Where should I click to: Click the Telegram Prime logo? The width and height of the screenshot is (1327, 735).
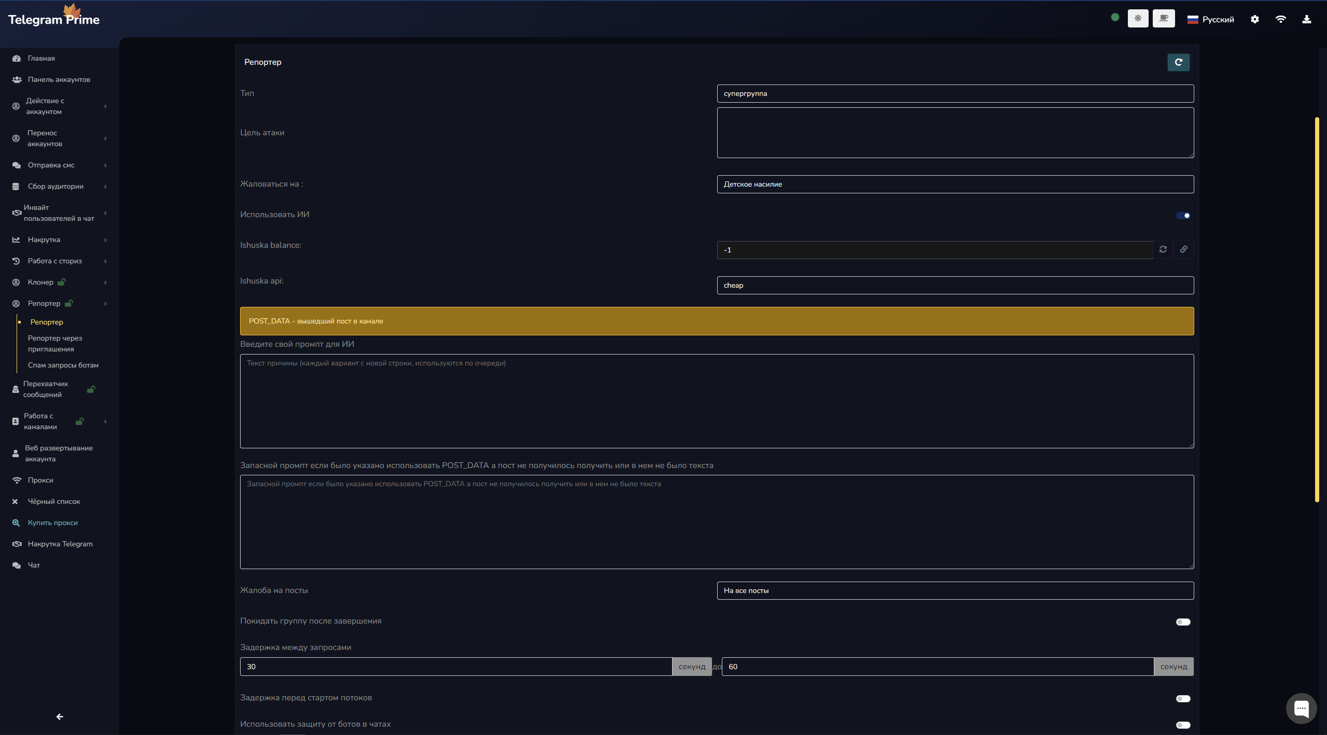click(x=54, y=17)
